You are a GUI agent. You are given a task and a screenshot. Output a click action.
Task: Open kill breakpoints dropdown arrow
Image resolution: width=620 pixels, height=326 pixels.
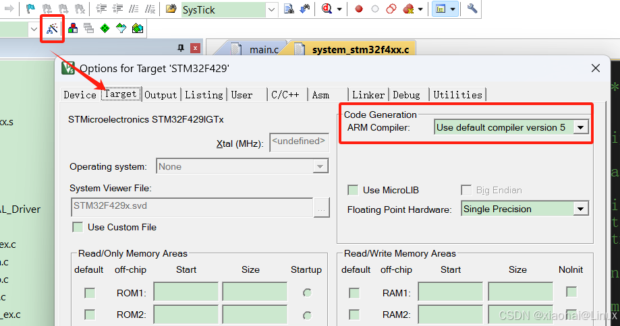click(420, 9)
